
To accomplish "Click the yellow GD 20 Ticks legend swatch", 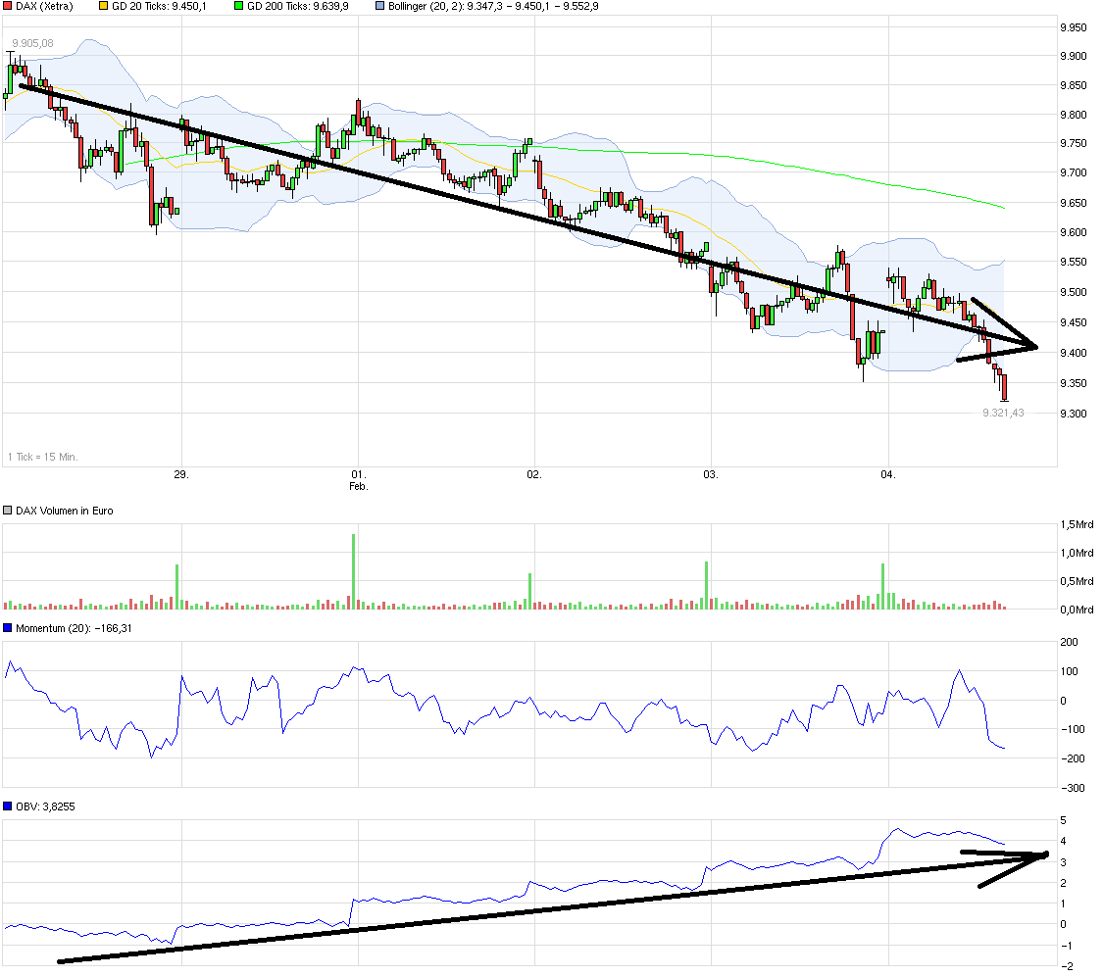I will (103, 6).
